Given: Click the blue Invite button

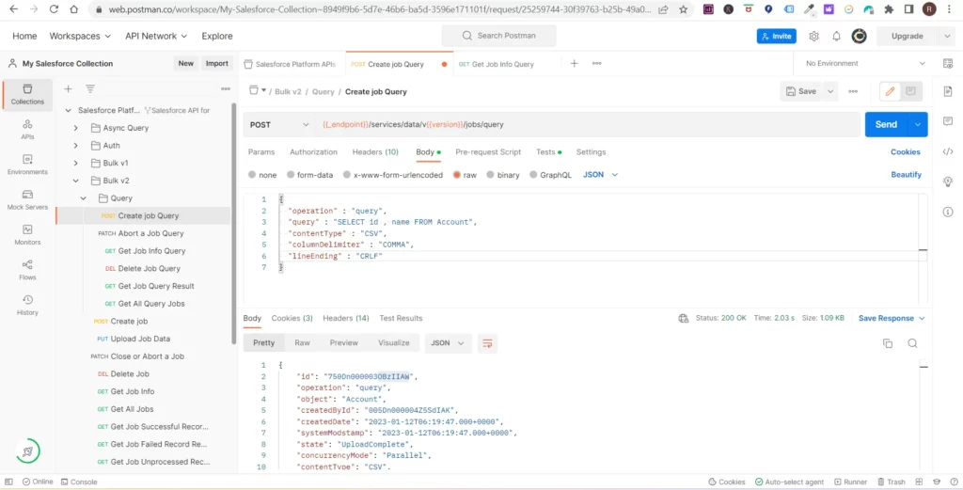Looking at the screenshot, I should pyautogui.click(x=776, y=37).
